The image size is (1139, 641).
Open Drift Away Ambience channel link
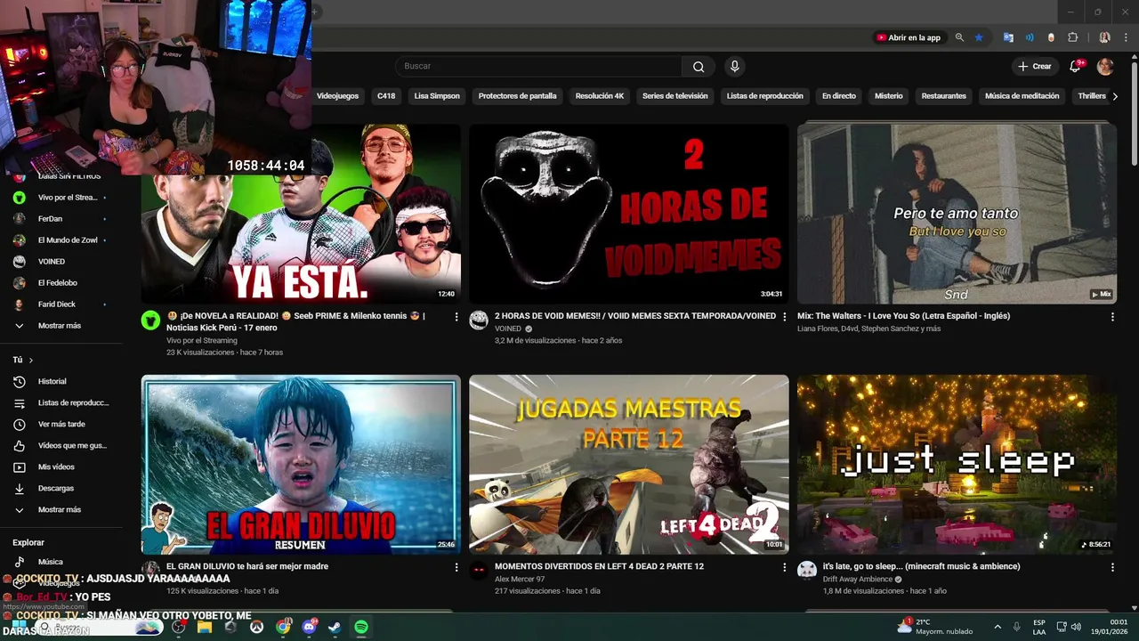(x=858, y=579)
